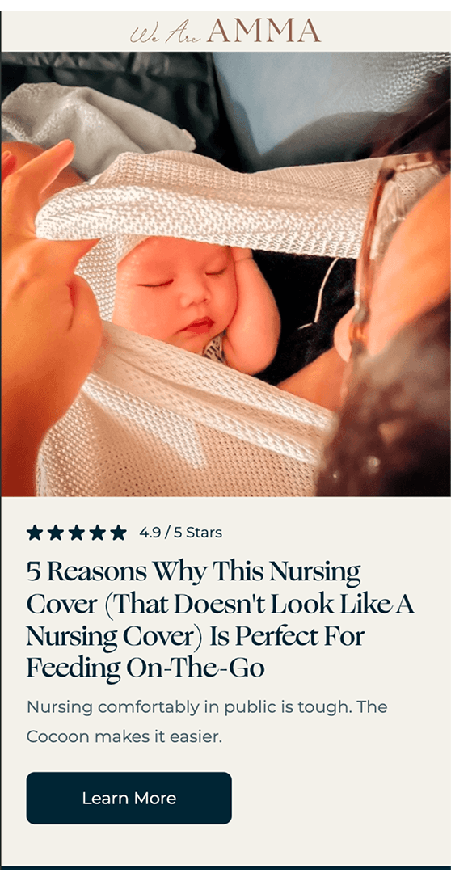
Task: Click the first rating star
Action: [34, 532]
